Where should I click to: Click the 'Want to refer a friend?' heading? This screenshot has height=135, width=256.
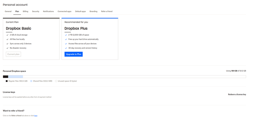tap(13, 111)
